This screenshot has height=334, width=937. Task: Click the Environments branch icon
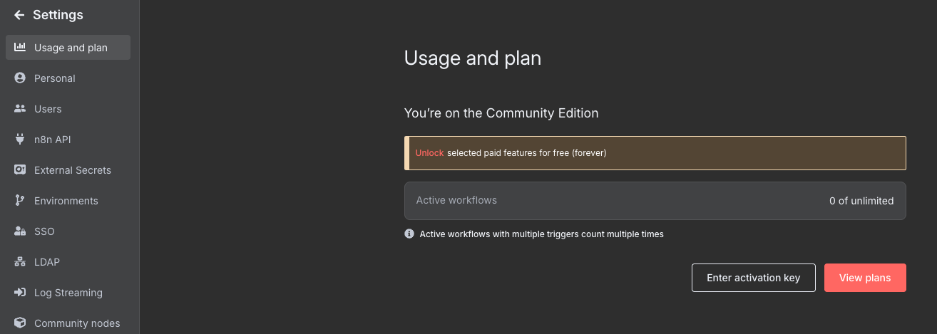pos(20,201)
